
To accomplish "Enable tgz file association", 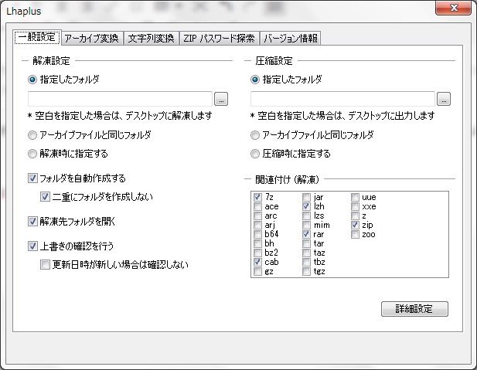I will [x=306, y=271].
